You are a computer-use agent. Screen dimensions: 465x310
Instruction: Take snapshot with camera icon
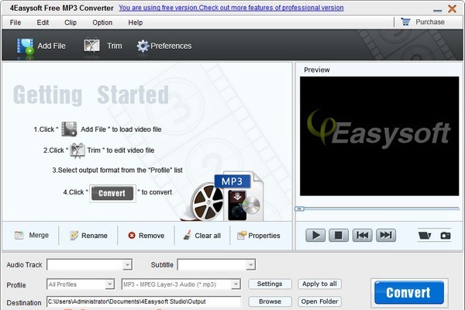tap(446, 236)
